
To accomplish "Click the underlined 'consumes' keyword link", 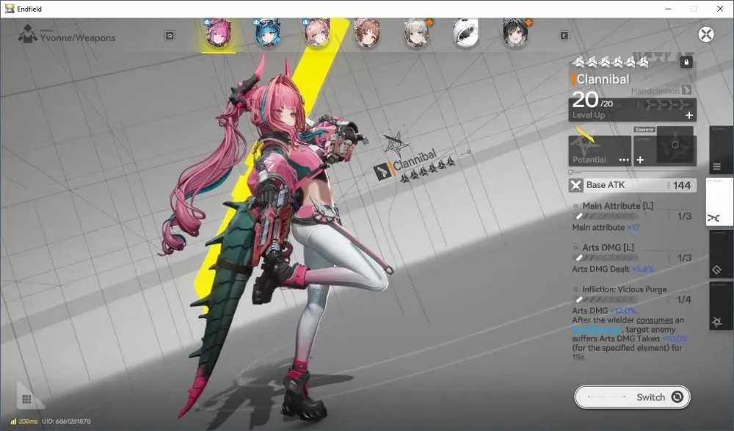I will 655,320.
